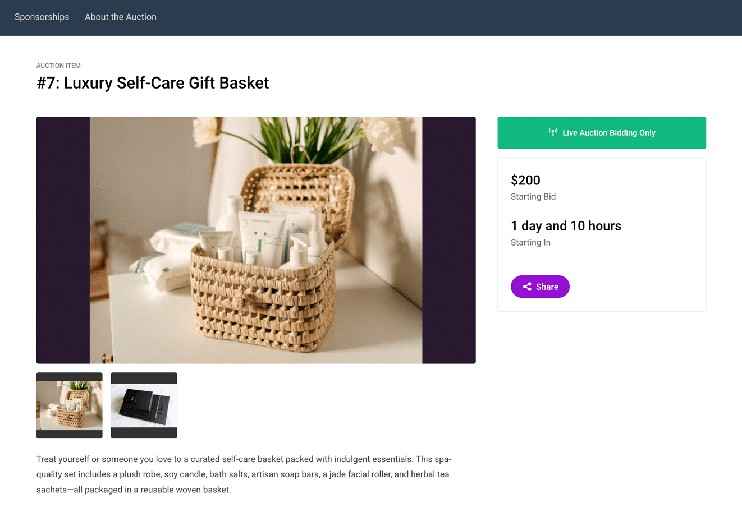Screen dimensions: 742x517
Task: Click the bid info card panel
Action: tap(602, 234)
